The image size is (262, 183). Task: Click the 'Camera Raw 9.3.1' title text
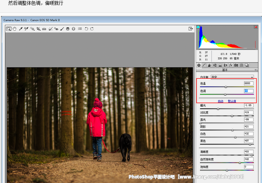[x=15, y=20]
